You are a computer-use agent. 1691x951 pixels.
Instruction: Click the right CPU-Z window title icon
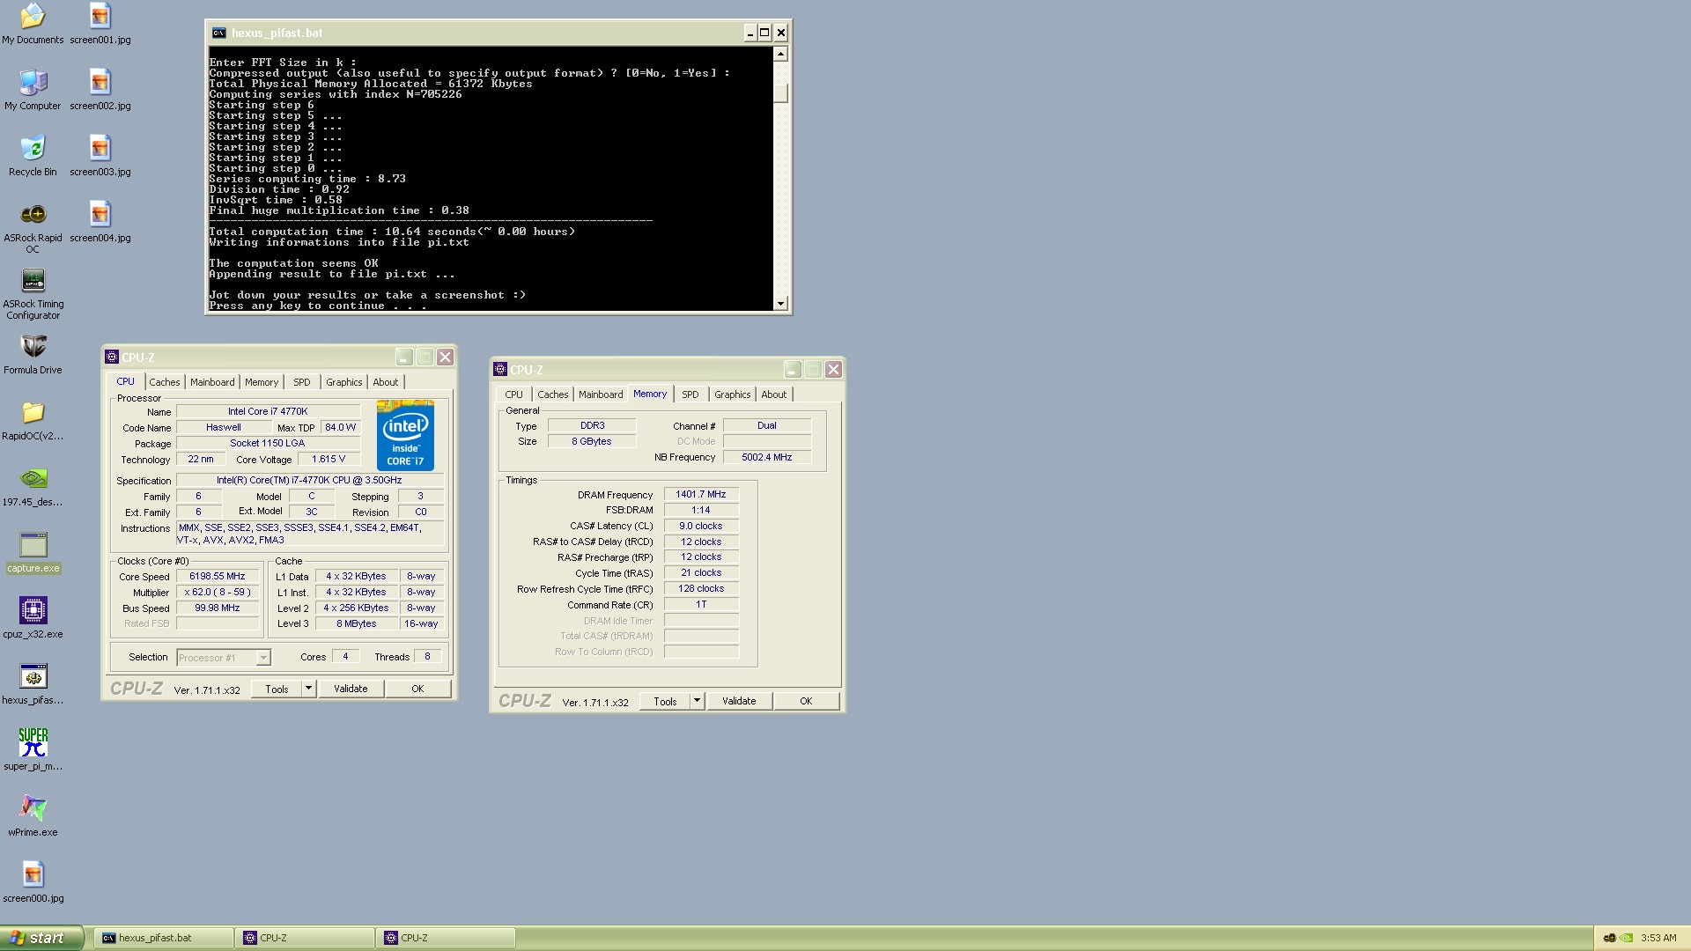click(500, 369)
